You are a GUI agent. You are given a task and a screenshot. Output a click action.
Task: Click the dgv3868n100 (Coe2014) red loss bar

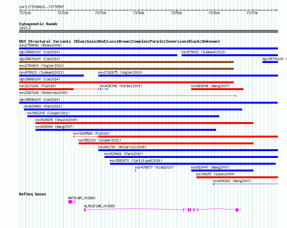click(x=126, y=82)
